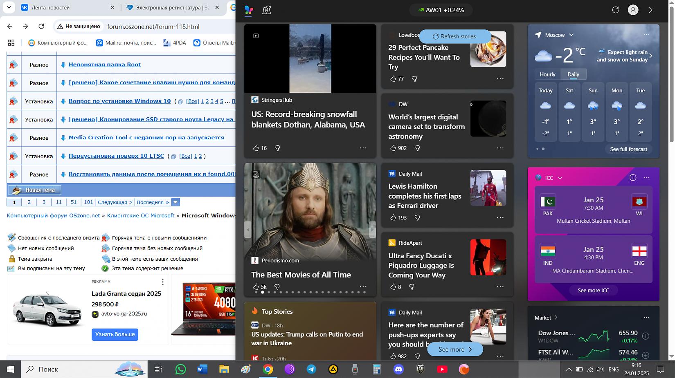
Task: Close the Лента новостей browser tab
Action: pyautogui.click(x=112, y=7)
